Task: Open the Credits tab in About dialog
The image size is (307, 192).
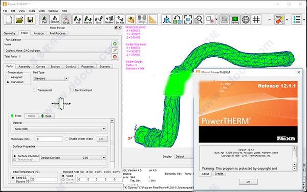Action: click(218, 174)
